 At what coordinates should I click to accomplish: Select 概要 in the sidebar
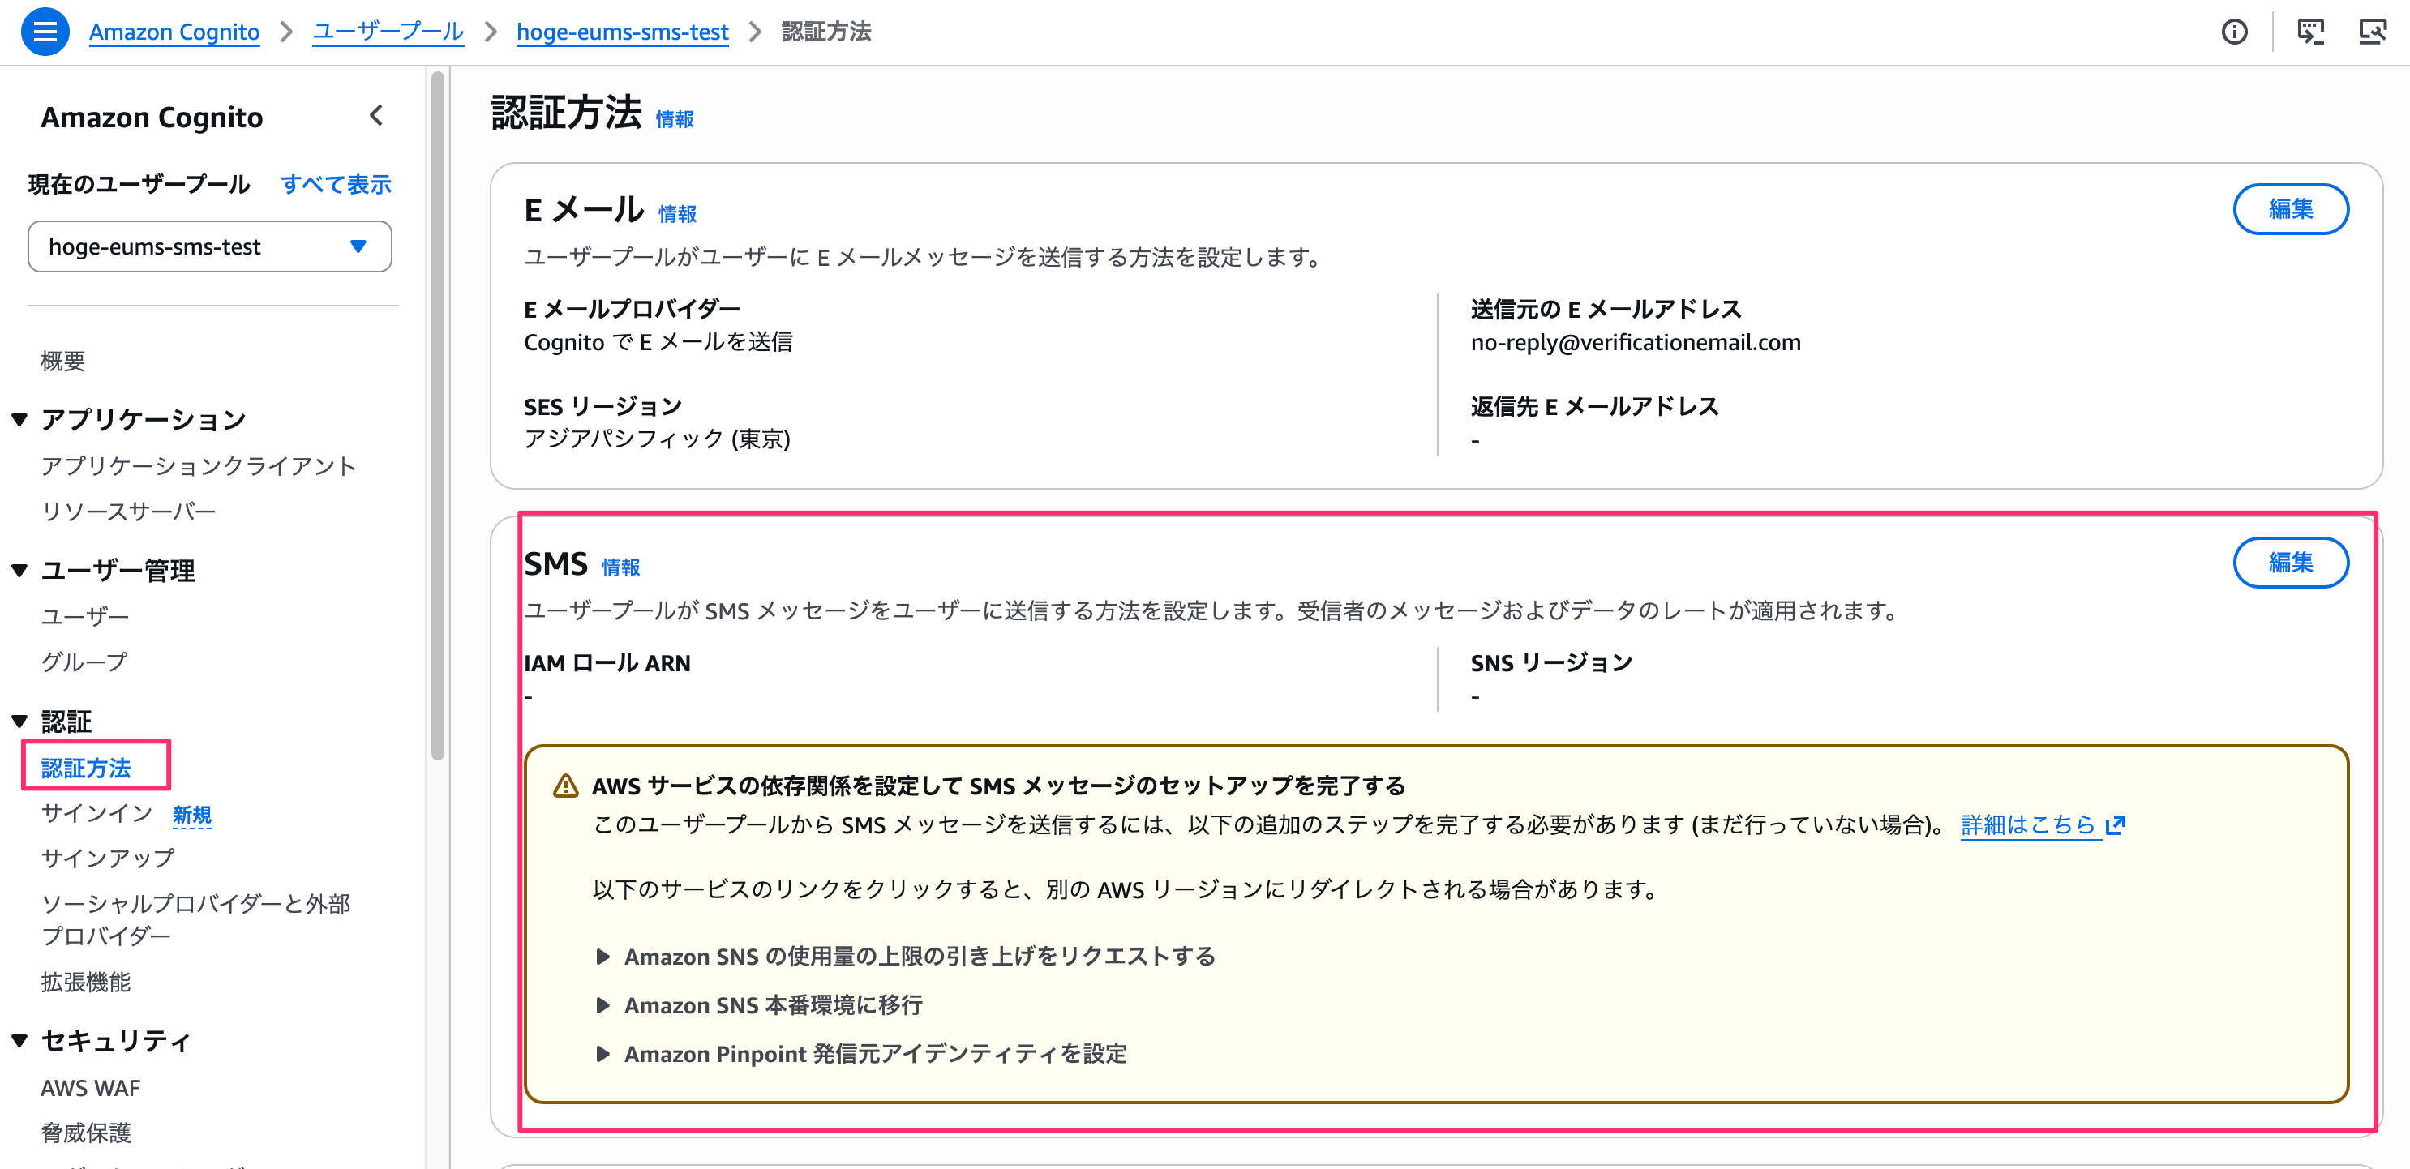(62, 361)
